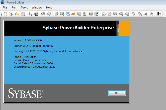Open the EAServer Profile cabinet icon
The height and width of the screenshot is (110, 166).
(x=85, y=14)
